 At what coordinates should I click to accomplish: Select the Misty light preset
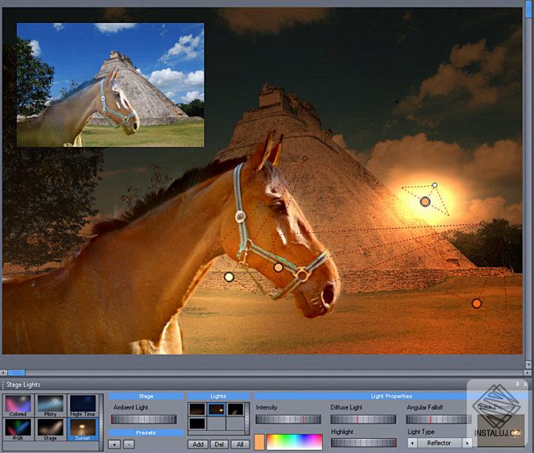50,404
